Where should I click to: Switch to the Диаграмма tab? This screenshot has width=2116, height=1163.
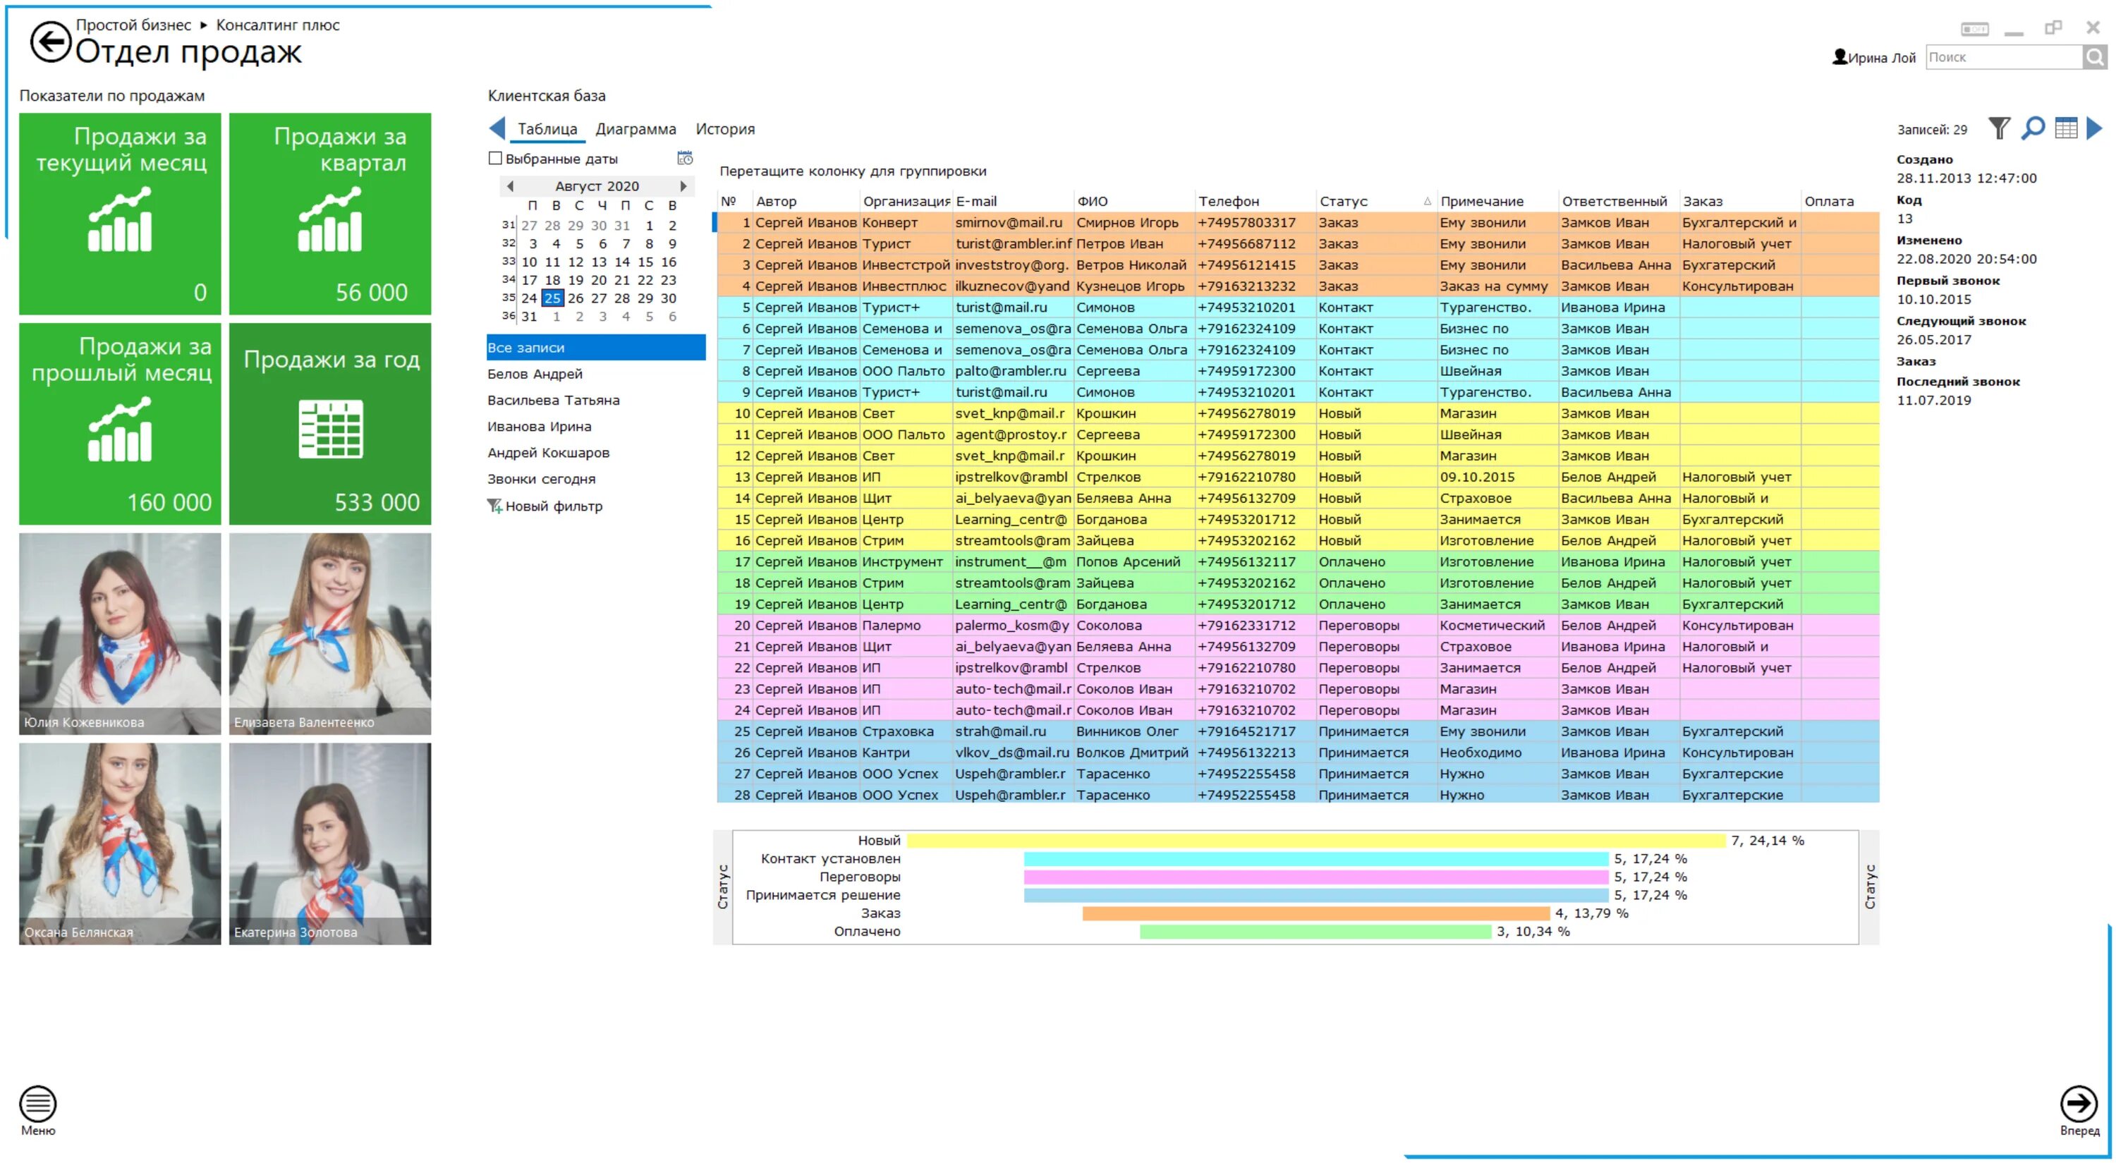coord(636,129)
